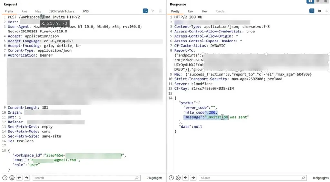Open the Response panel hamburger menu

(327, 11)
